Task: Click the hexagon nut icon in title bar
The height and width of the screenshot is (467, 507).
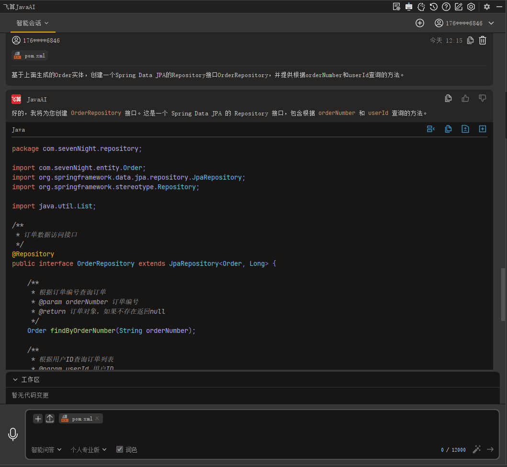Action: [x=471, y=7]
